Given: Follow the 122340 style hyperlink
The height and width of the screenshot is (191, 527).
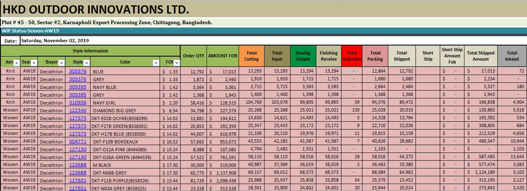Looking at the screenshot, I should coord(78,110).
